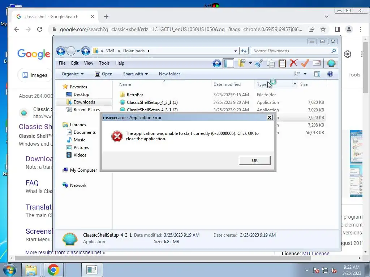Click New folder in command bar

tap(169, 74)
